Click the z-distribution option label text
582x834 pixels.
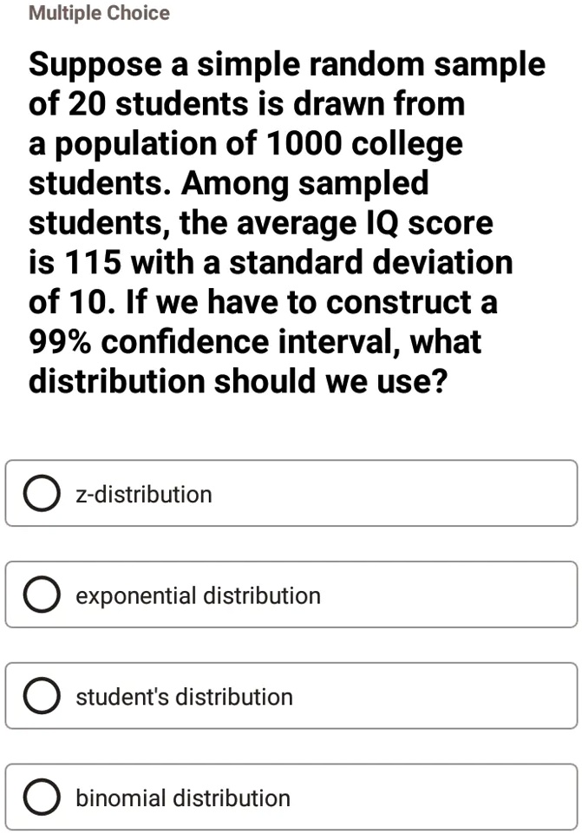[x=142, y=494]
